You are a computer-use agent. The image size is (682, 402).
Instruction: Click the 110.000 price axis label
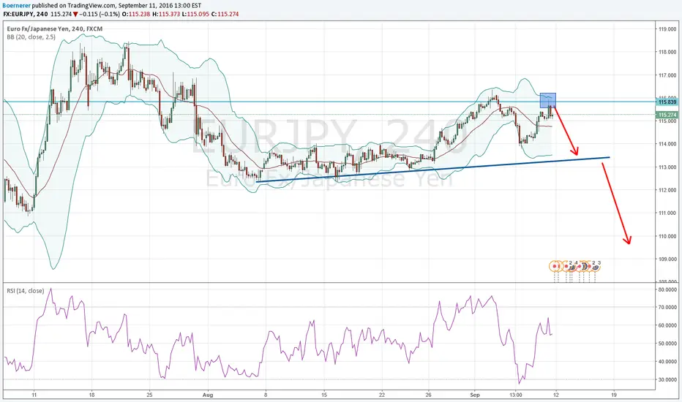pyautogui.click(x=667, y=236)
